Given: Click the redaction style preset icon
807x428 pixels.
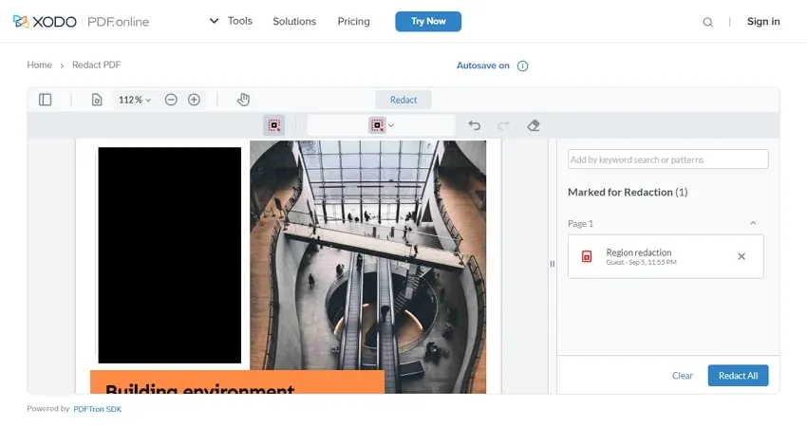Looking at the screenshot, I should (x=377, y=125).
